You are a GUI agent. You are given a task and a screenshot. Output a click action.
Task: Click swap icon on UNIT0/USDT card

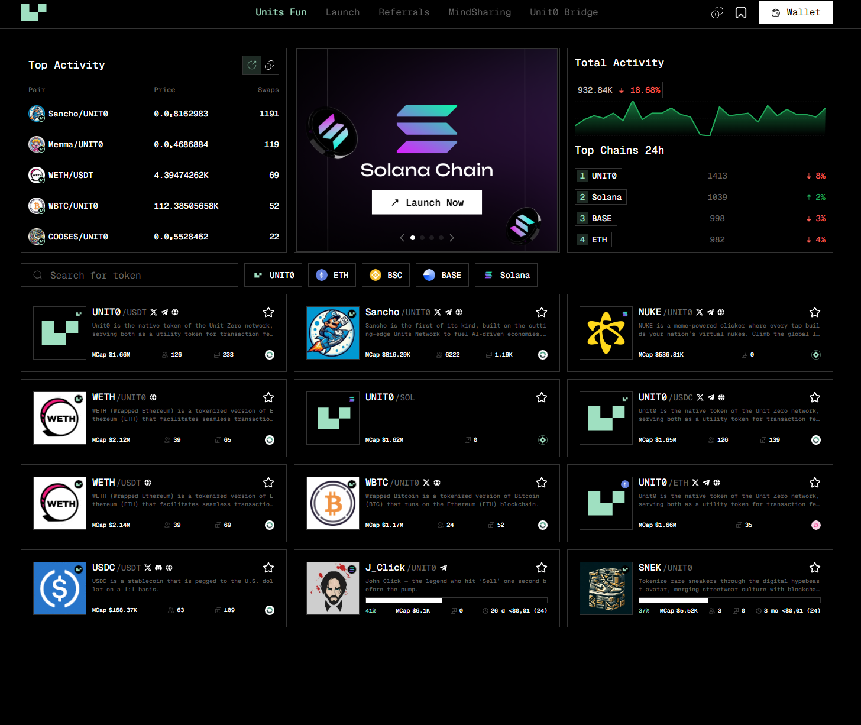[x=270, y=355]
